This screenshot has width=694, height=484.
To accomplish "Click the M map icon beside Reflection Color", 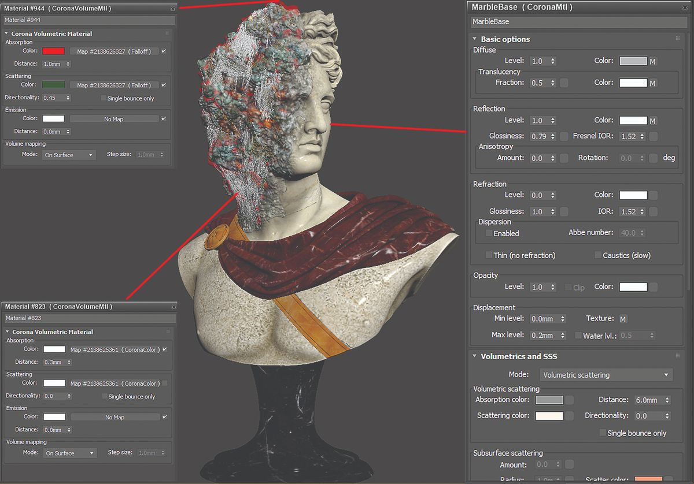I will [x=653, y=120].
